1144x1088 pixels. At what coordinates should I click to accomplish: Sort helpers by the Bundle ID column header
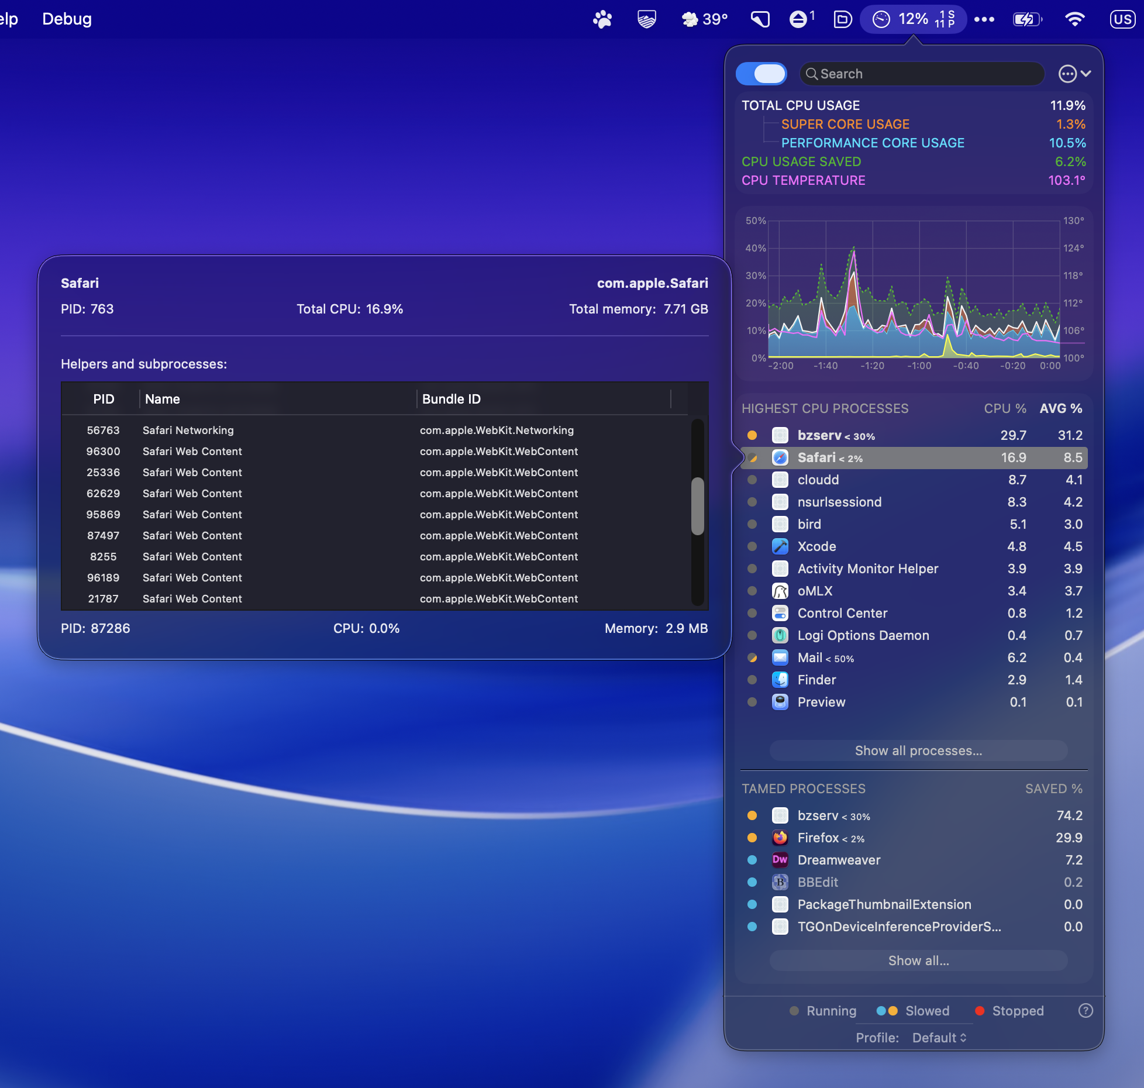[x=544, y=399]
